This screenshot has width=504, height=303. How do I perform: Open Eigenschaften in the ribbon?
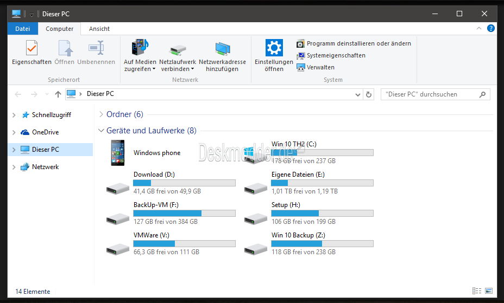coord(31,52)
